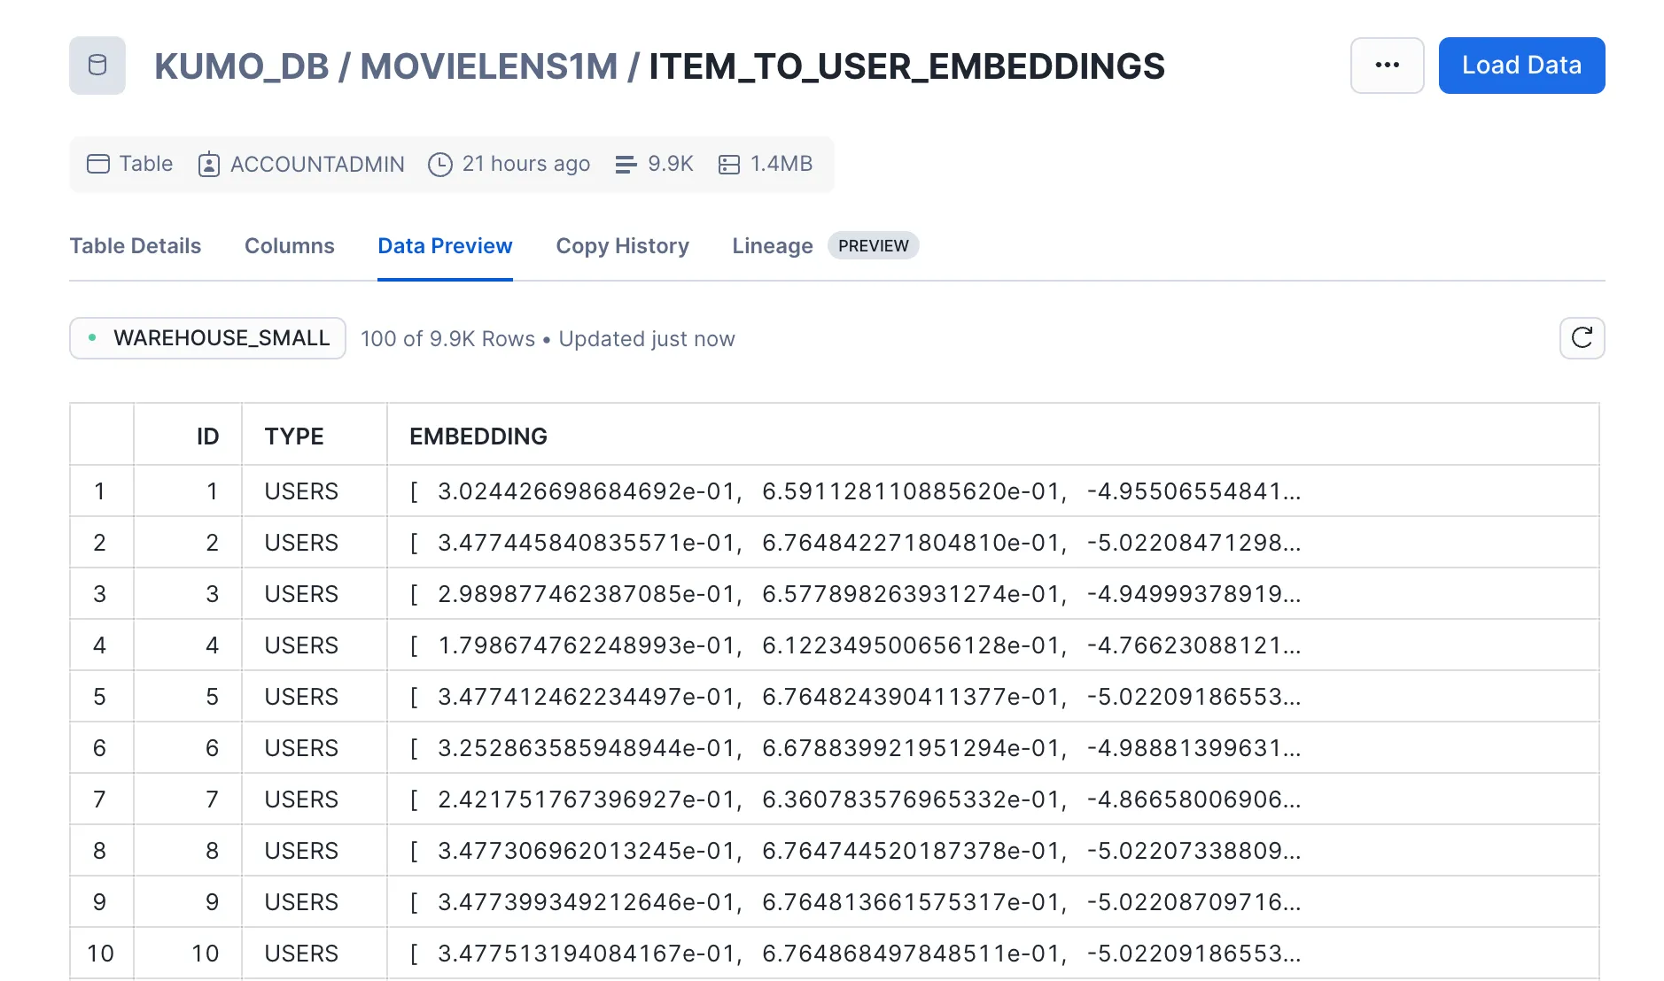
Task: Open the Columns tab
Action: coord(290,246)
